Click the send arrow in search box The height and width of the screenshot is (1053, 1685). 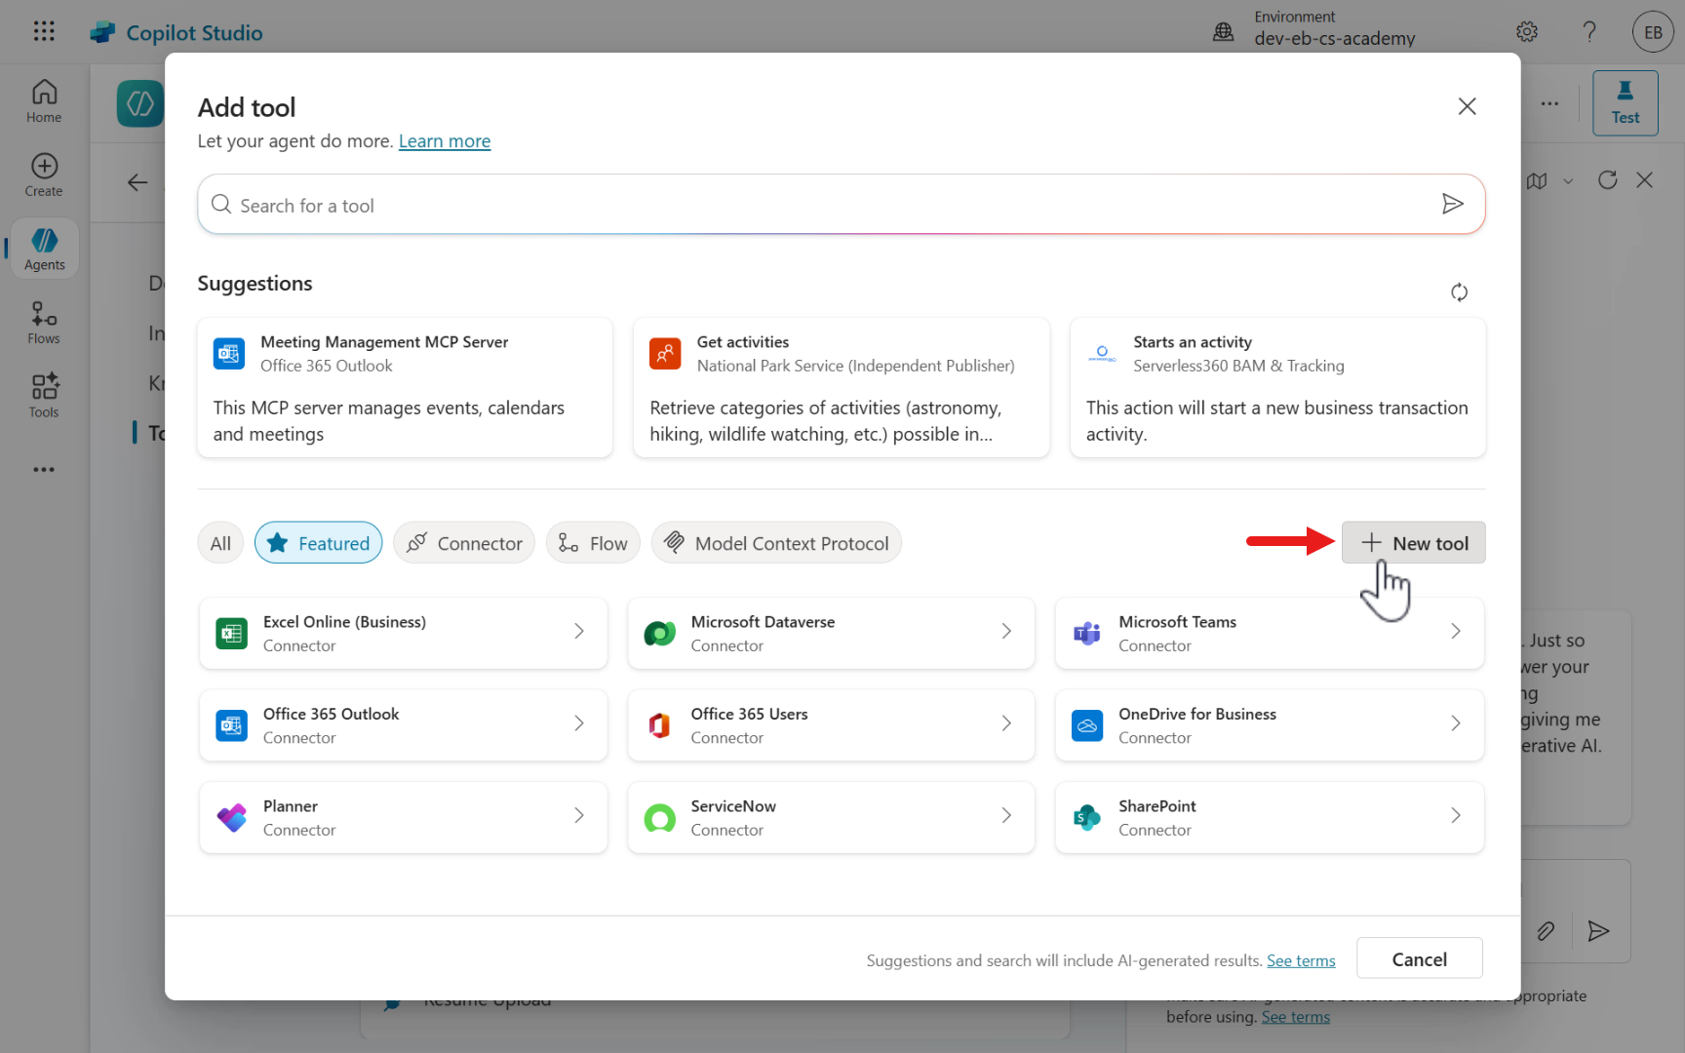coord(1452,204)
